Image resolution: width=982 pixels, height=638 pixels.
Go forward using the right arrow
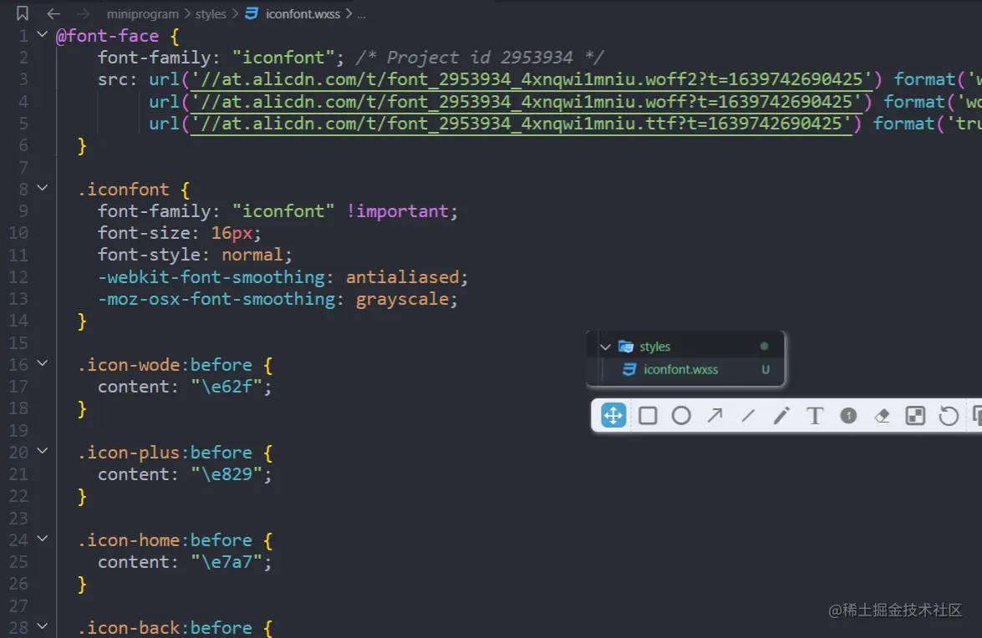(83, 13)
